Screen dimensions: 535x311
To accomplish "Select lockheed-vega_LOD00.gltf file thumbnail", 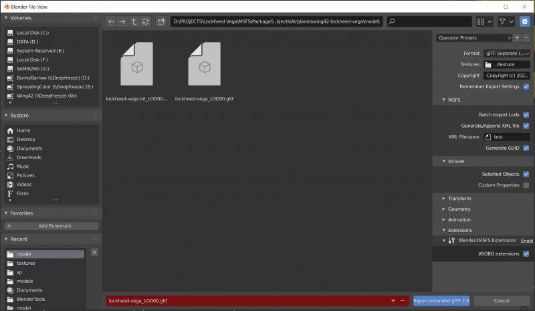I will tap(205, 64).
